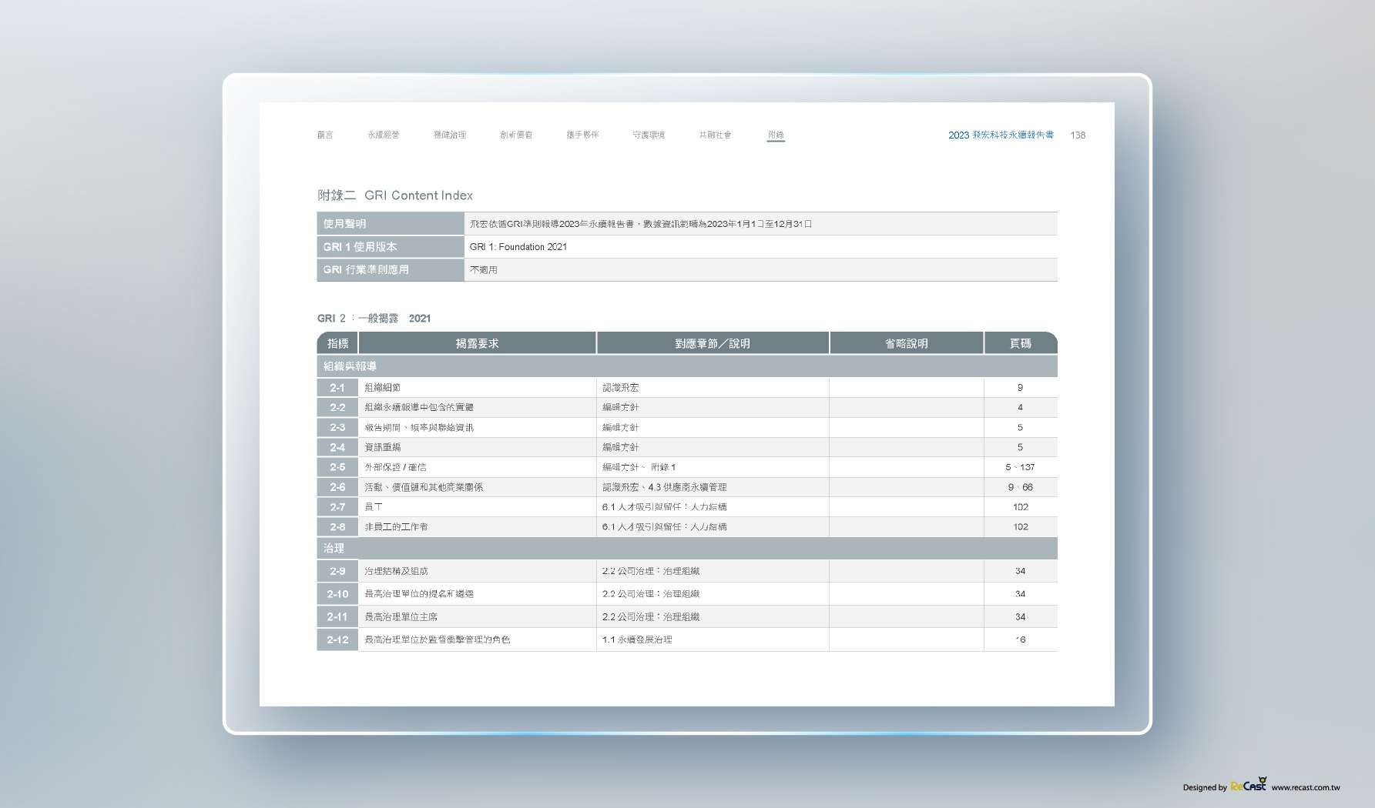Click the 報告期間、頻率與聯絡資訊 cell

pos(478,428)
